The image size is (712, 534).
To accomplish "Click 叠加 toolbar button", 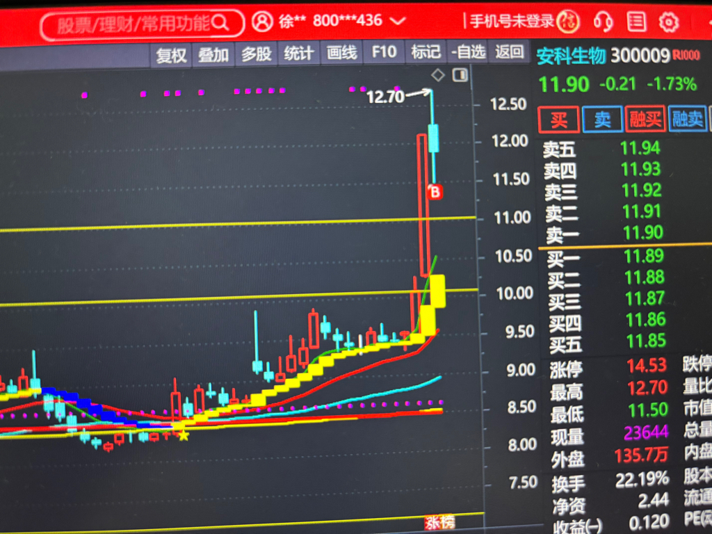I will [x=213, y=54].
